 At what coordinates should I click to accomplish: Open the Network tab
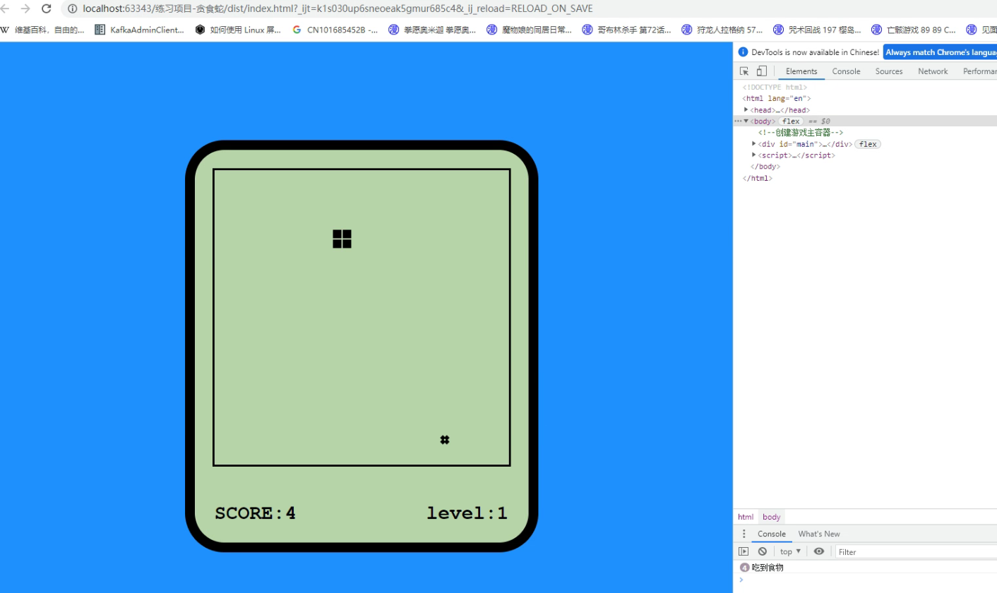[933, 71]
